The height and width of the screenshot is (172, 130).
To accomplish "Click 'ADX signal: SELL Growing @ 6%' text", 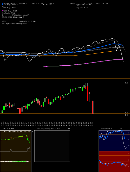I will point(14,23).
